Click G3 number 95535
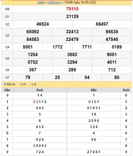Image resolution: width=133 pixels, height=156 pixels. pyautogui.click(x=112, y=32)
